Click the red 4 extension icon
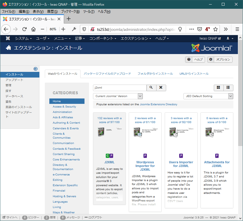Image resolution: width=243 pixels, height=221 pixels. click(x=207, y=29)
